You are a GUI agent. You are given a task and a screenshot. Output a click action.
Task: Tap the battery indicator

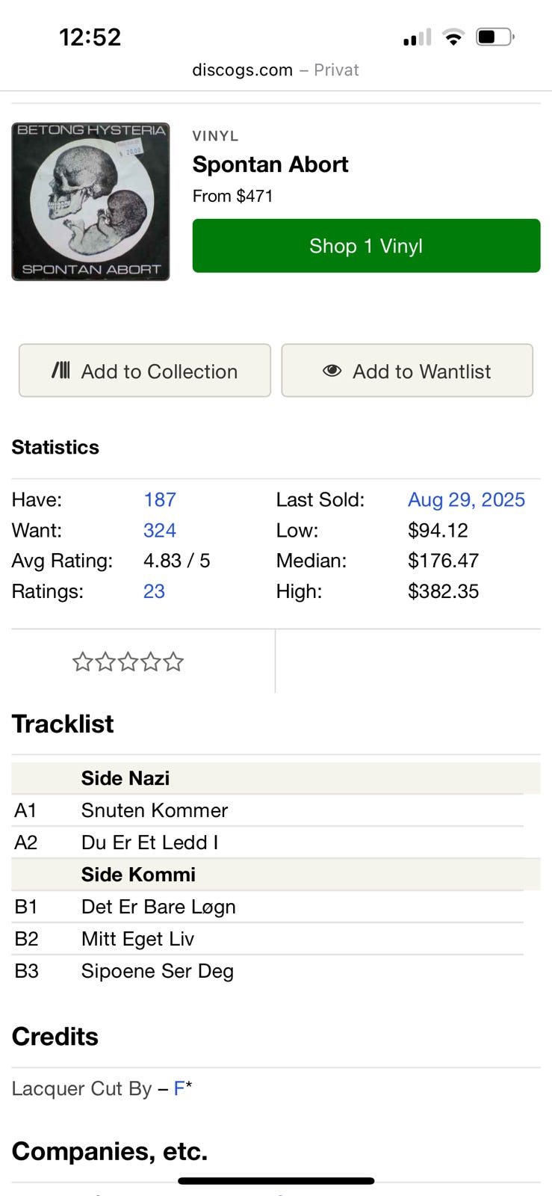tap(494, 37)
